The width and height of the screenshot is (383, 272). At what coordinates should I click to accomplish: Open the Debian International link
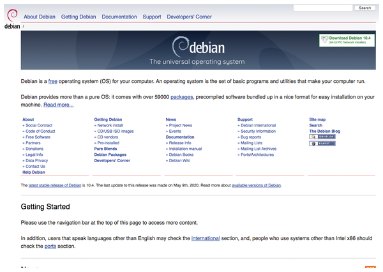point(258,125)
